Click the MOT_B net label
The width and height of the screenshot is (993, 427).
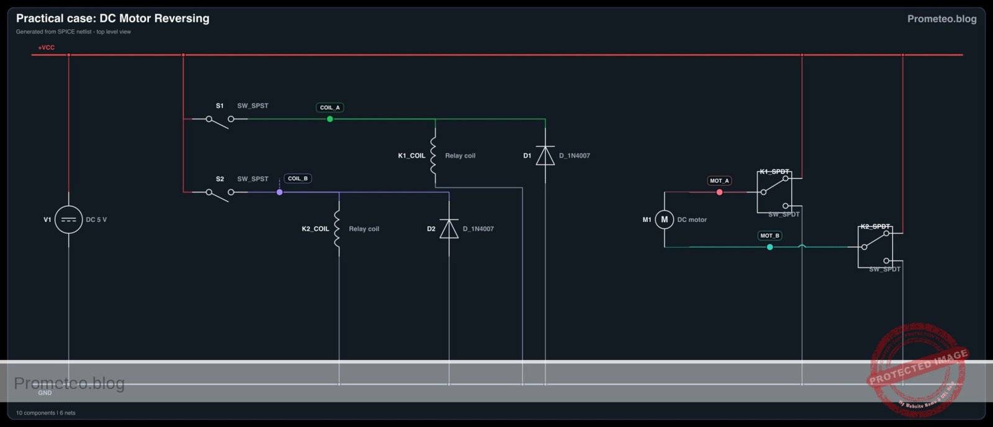770,236
